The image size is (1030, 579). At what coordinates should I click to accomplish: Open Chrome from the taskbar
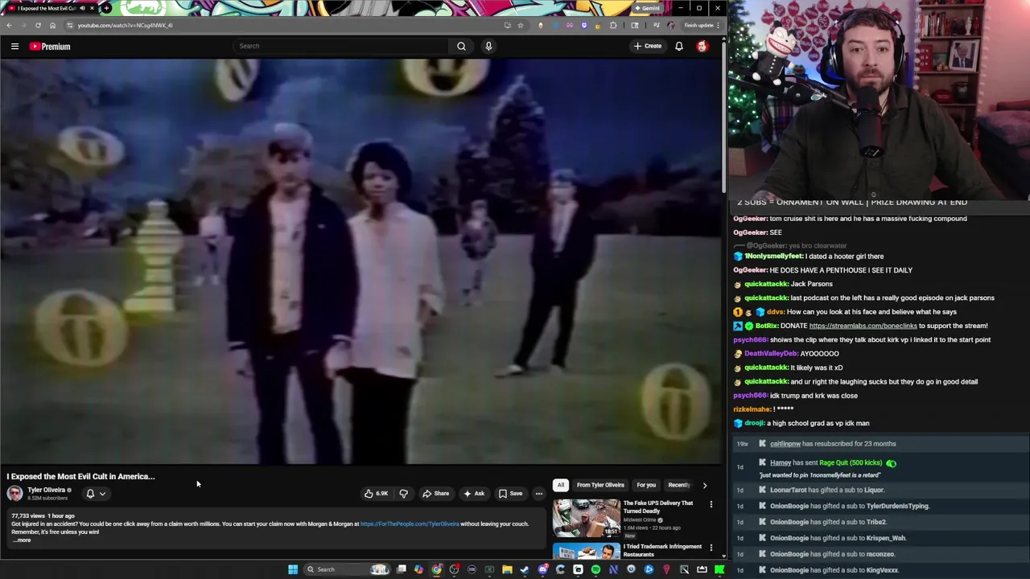pos(436,569)
